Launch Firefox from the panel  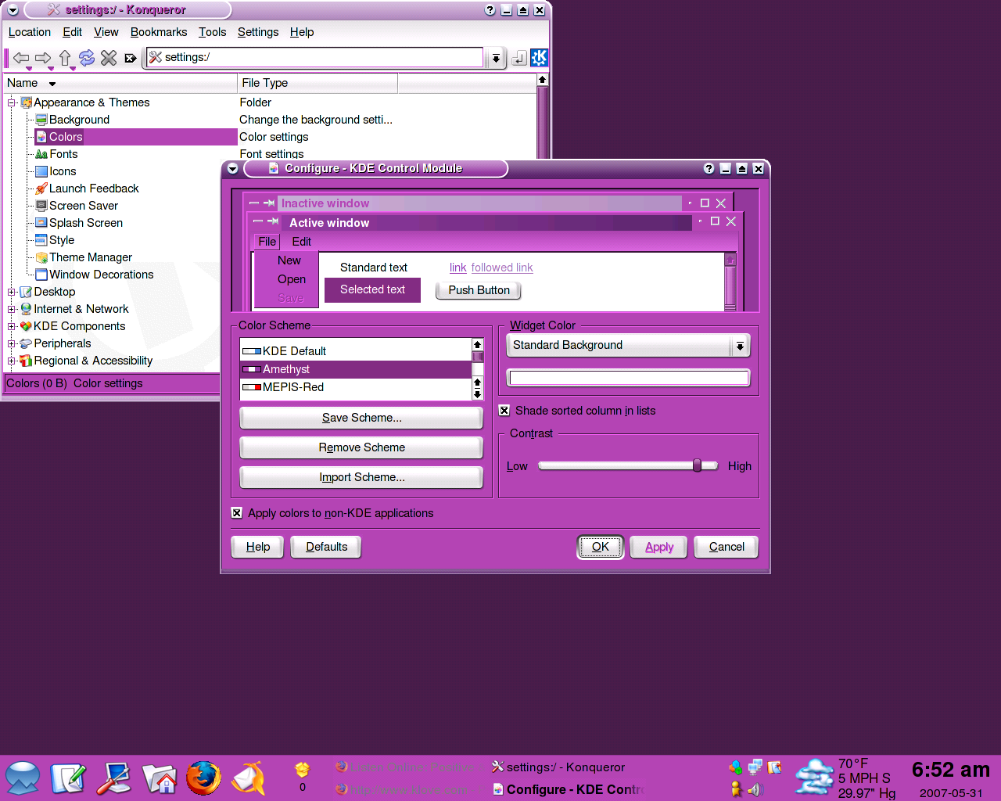pos(203,778)
